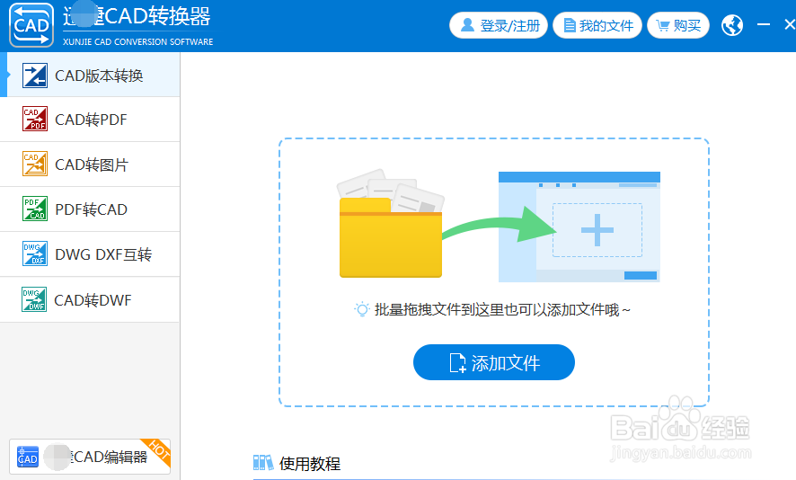Click the document icon in 我的文件
The width and height of the screenshot is (796, 480).
pos(570,25)
